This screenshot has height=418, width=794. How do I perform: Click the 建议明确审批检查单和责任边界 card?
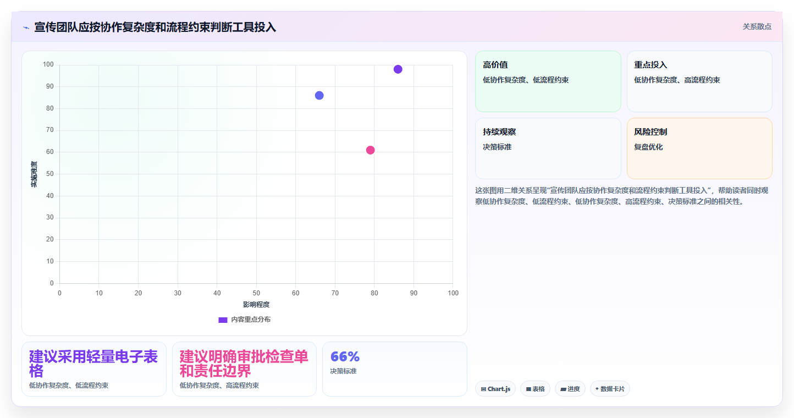click(x=244, y=369)
